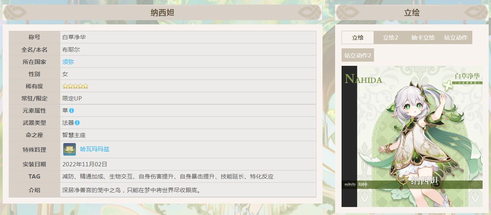
Task: Follow the 哈瓦玛玛兹 link
Action: click(95, 149)
